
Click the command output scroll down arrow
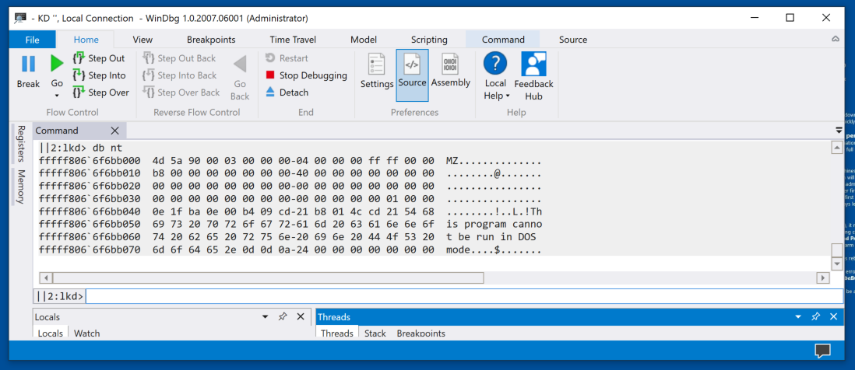click(x=836, y=264)
